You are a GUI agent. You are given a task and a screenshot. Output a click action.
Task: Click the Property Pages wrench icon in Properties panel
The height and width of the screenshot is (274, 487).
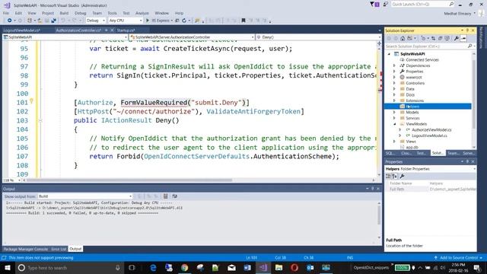(402, 176)
